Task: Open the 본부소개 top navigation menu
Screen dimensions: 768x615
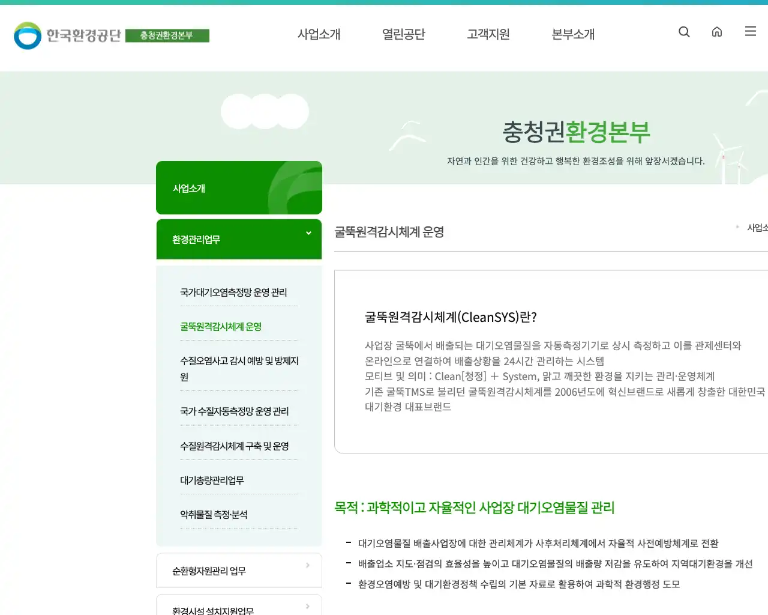Action: pyautogui.click(x=572, y=34)
